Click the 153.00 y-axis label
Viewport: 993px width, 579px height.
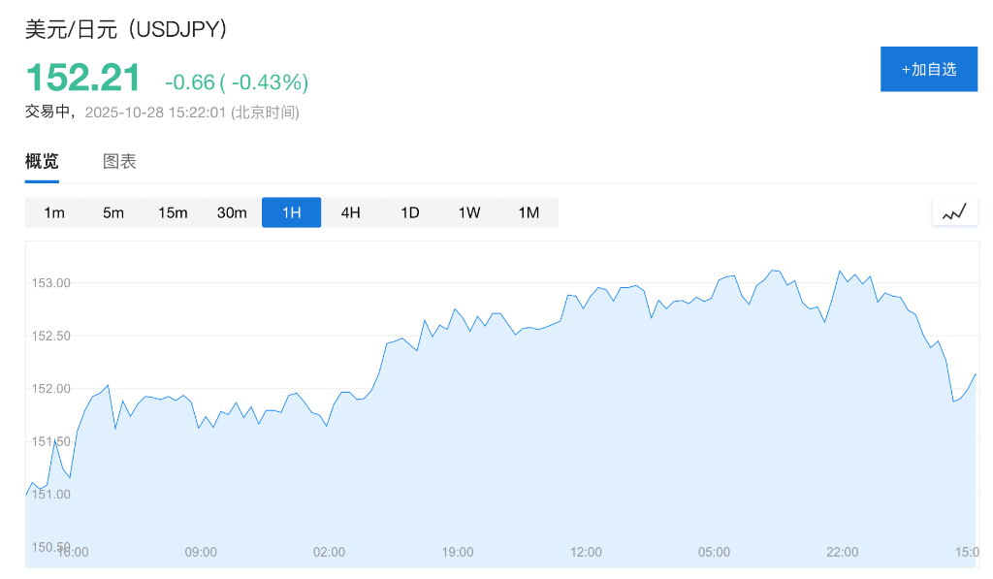pyautogui.click(x=50, y=283)
